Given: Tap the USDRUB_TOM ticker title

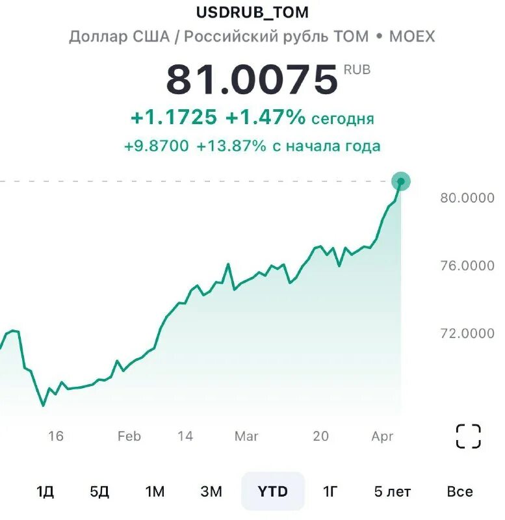Looking at the screenshot, I should [252, 12].
